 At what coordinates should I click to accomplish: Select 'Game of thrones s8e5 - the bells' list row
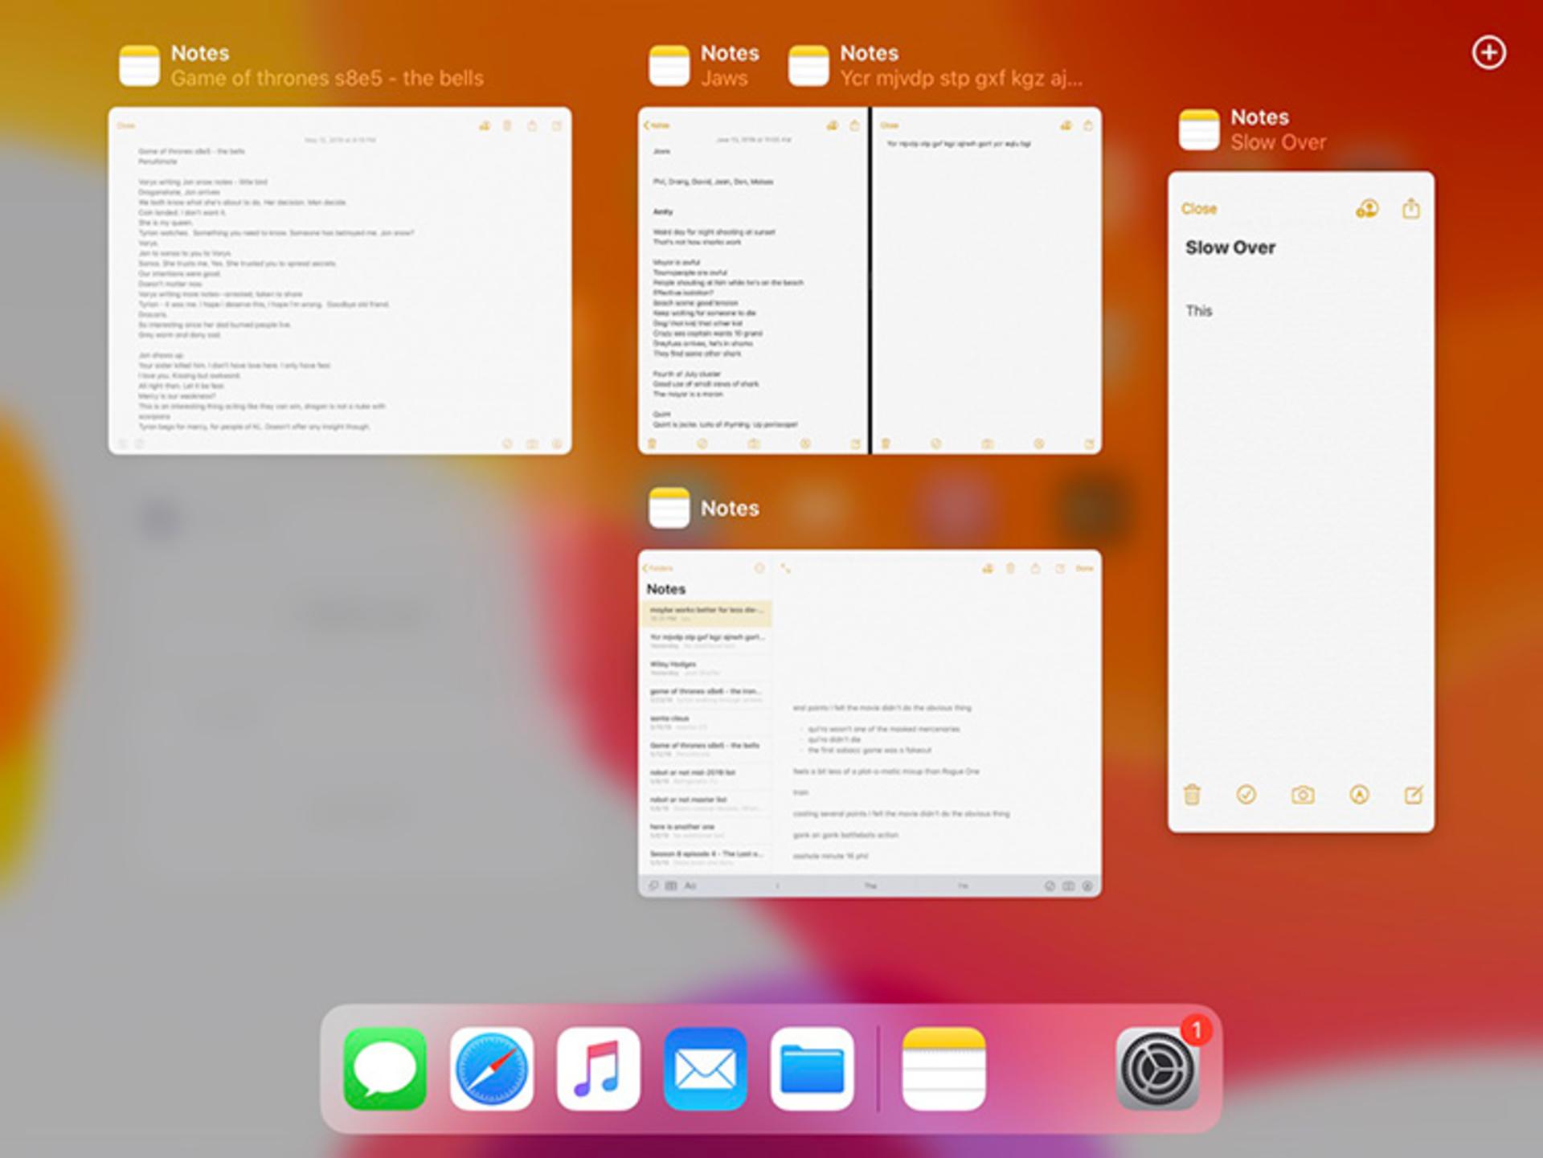[x=706, y=749]
